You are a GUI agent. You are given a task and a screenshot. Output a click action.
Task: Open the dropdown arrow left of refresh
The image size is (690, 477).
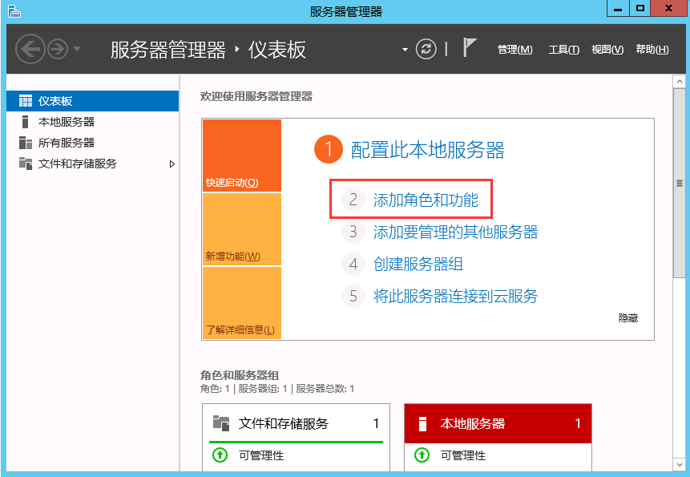pos(405,50)
